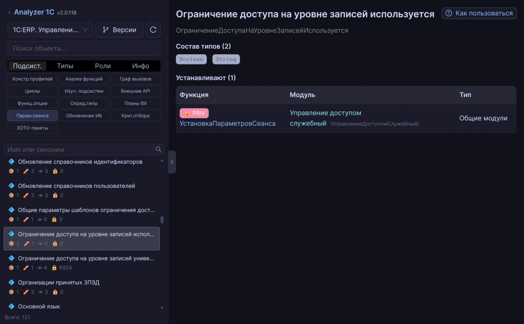The image size is (524, 324).
Task: Click the Имя или синоним filter field
Action: point(78,149)
